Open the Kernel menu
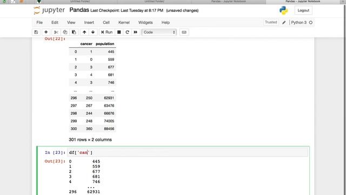 click(x=124, y=23)
